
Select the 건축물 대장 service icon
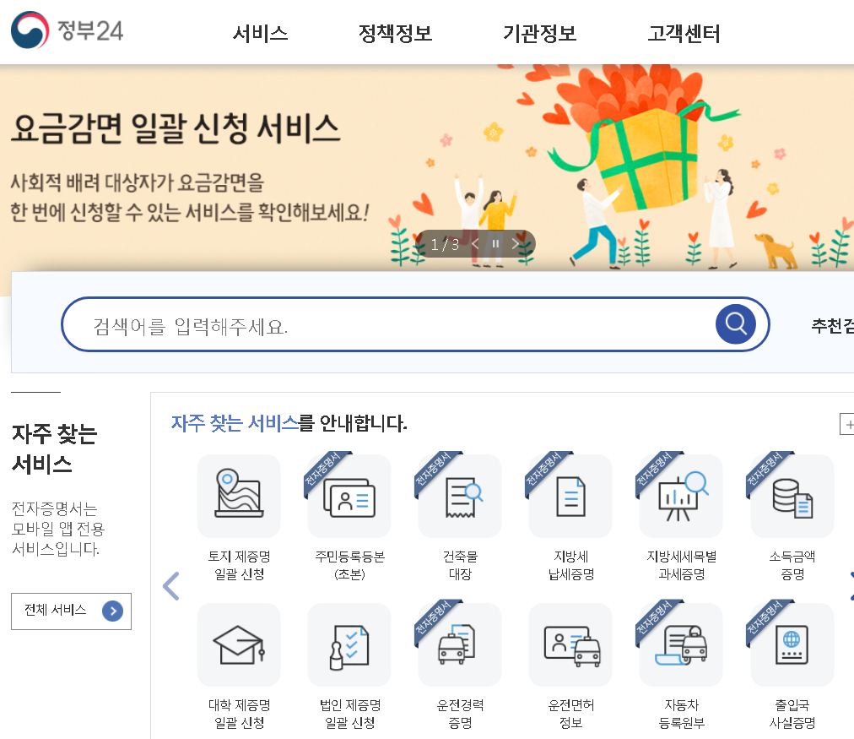coord(459,496)
